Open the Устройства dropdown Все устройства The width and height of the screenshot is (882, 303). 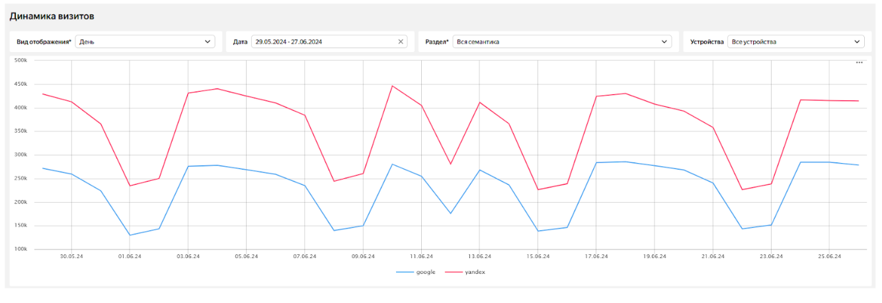[x=795, y=42]
